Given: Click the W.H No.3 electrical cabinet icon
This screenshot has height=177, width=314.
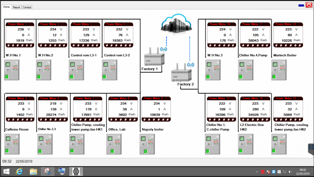Looking at the screenshot, I should 213,69.
